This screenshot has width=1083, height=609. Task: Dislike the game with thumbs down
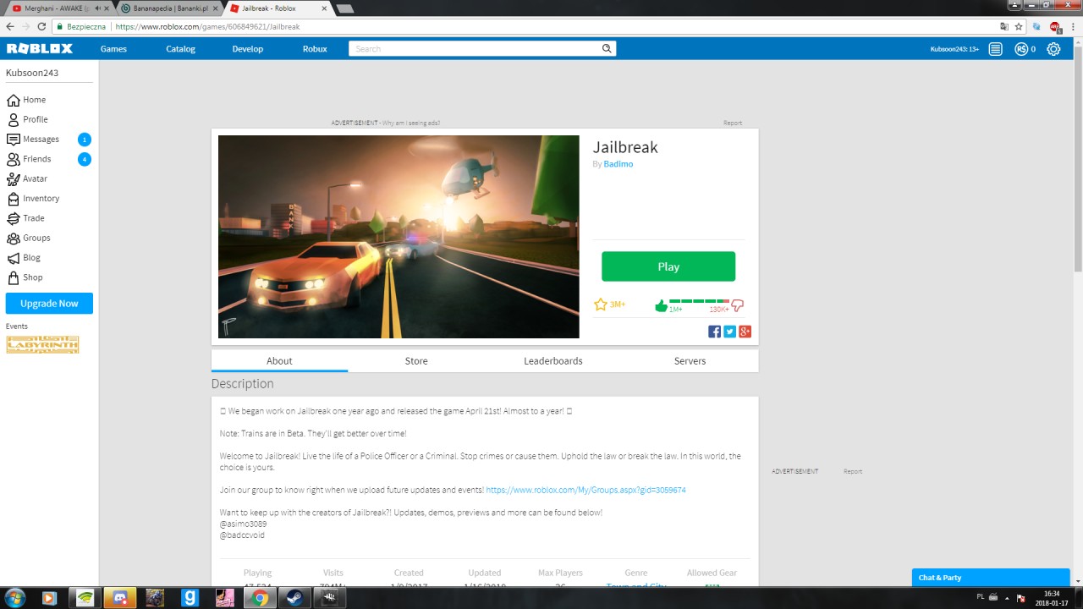click(737, 305)
